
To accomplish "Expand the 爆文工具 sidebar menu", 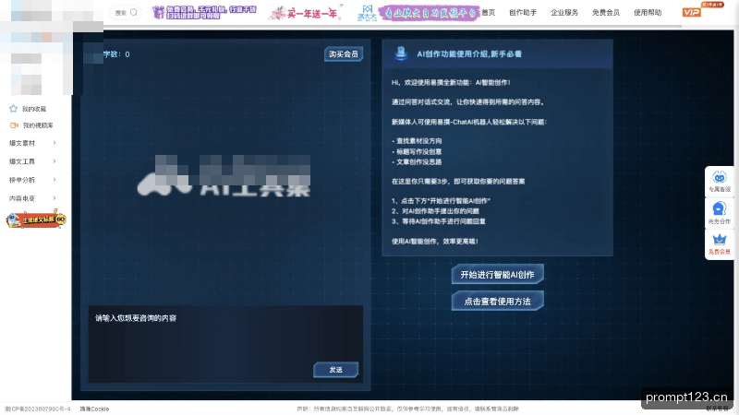I will pos(32,161).
